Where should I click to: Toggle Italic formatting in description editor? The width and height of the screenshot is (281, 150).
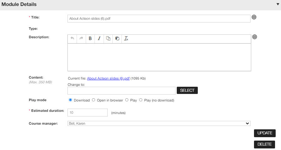99,39
